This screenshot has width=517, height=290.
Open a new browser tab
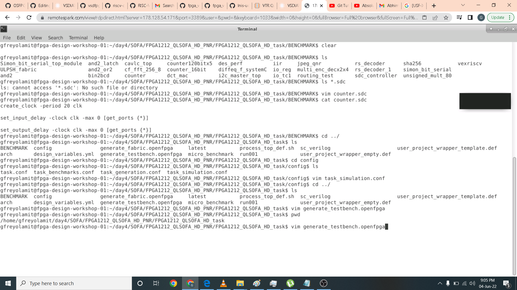[434, 6]
